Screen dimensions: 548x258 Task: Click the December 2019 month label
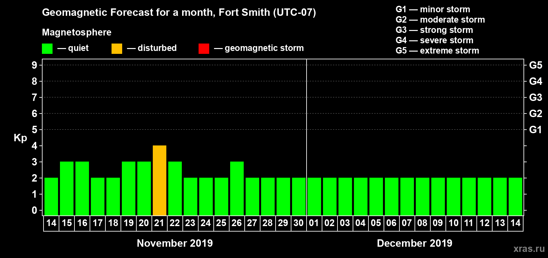point(415,243)
